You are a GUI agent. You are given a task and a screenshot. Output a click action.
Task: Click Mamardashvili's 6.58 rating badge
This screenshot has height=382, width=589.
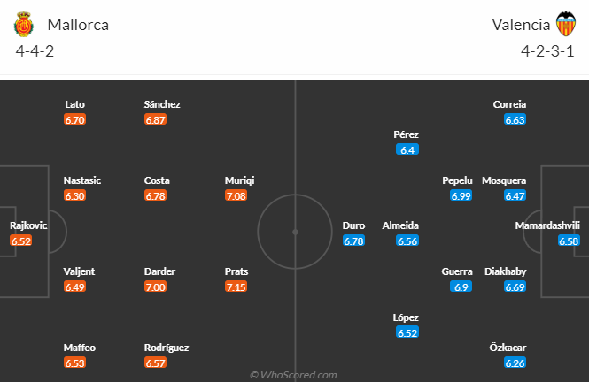coord(569,241)
